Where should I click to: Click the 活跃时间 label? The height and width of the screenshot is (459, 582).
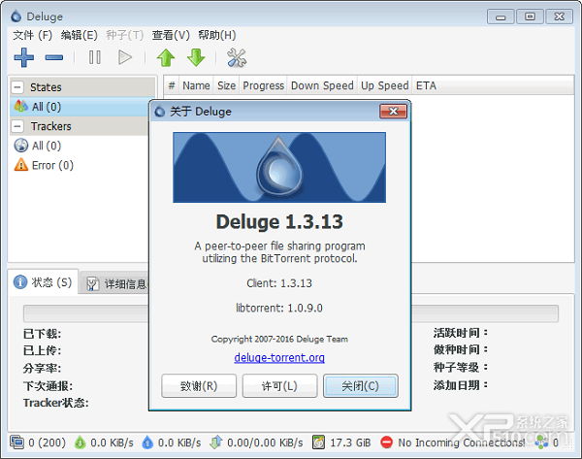point(460,333)
